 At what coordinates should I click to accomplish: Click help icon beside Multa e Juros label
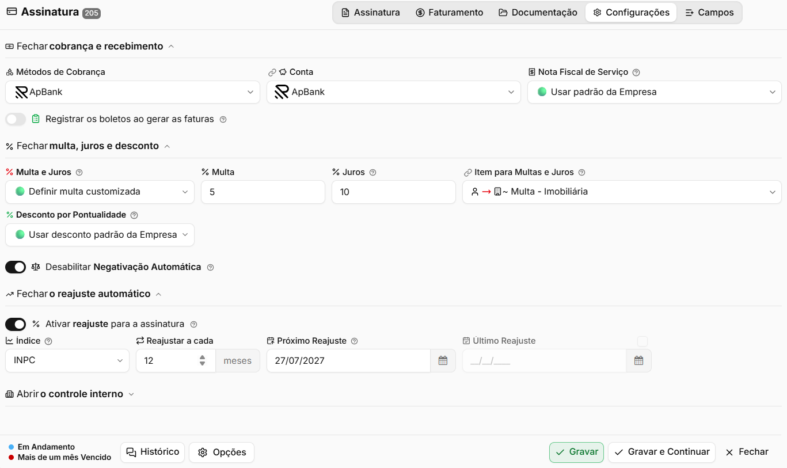tap(79, 173)
